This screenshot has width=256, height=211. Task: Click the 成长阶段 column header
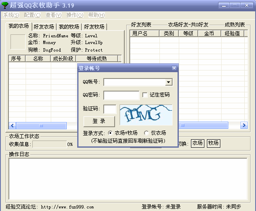click(63, 59)
